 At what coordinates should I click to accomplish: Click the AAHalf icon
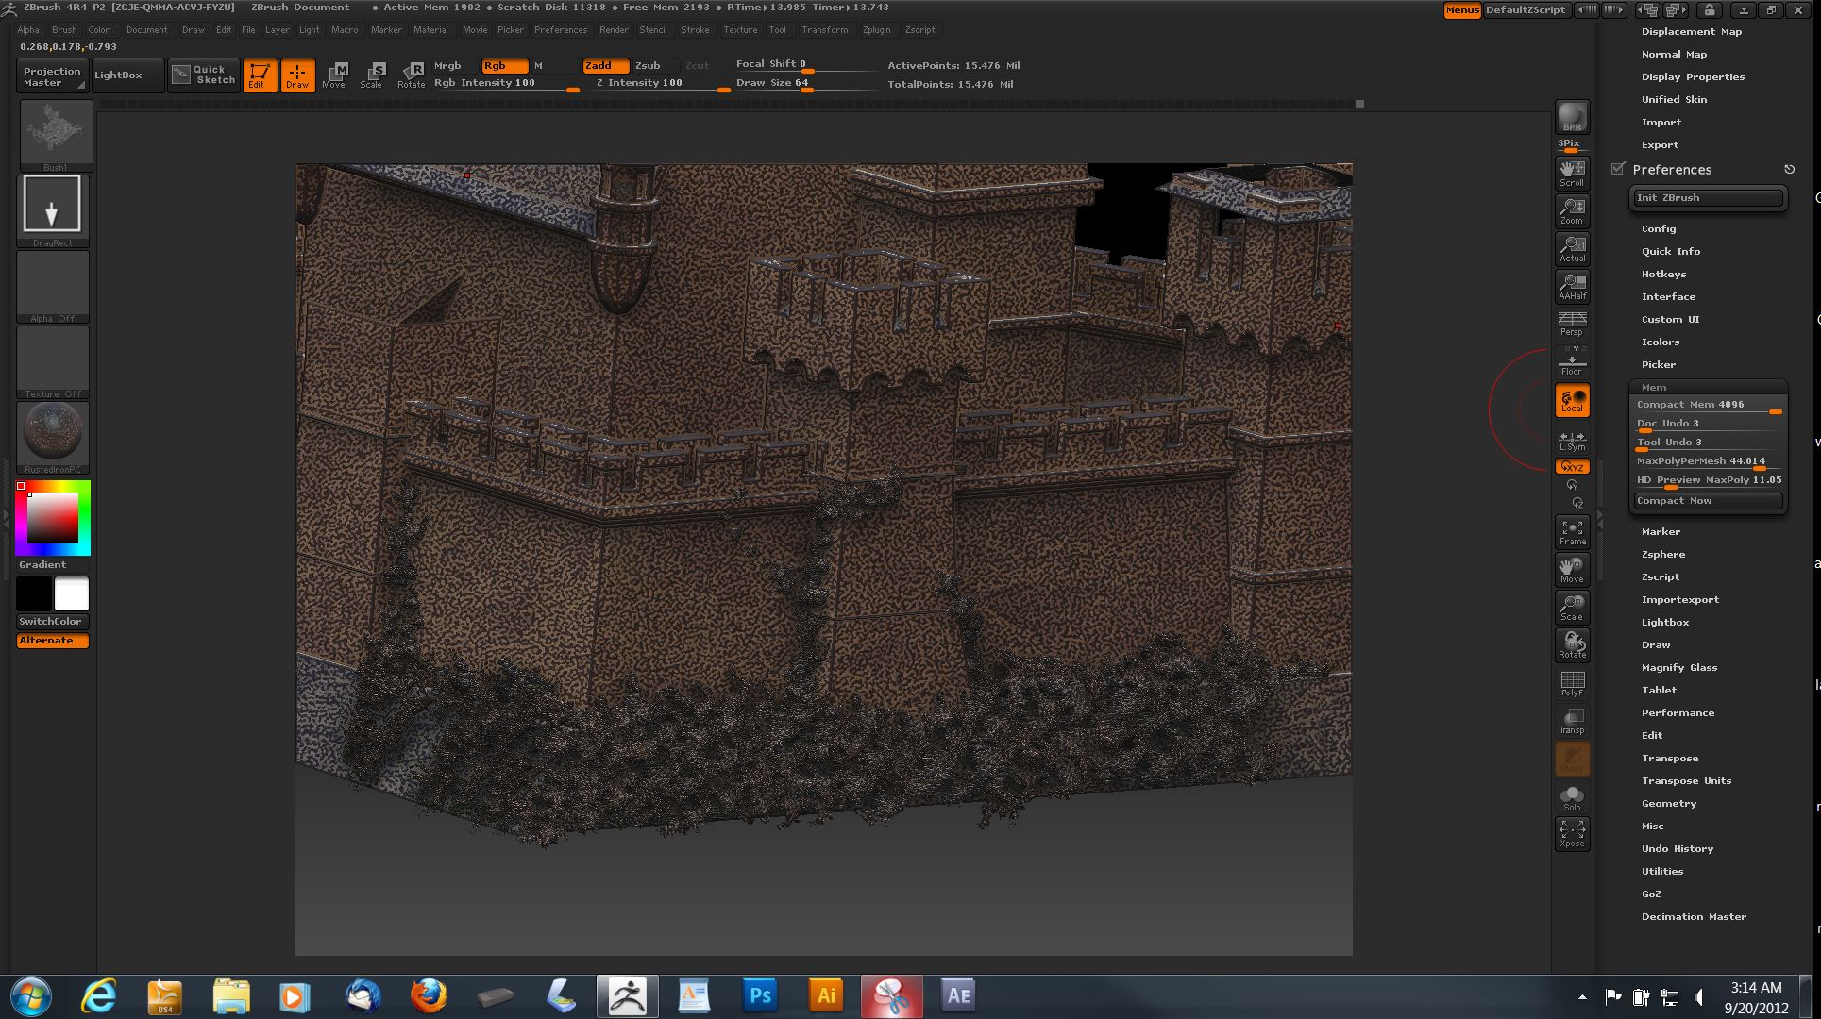tap(1572, 286)
